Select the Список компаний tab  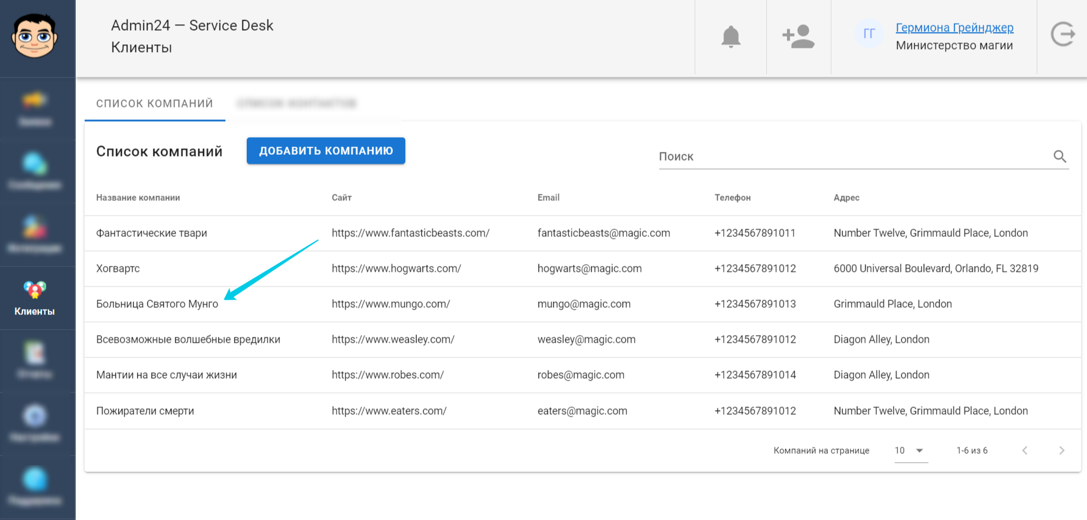point(155,103)
